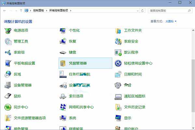
Task: Open the 同步中心 sync center icon
Action: click(x=8, y=107)
